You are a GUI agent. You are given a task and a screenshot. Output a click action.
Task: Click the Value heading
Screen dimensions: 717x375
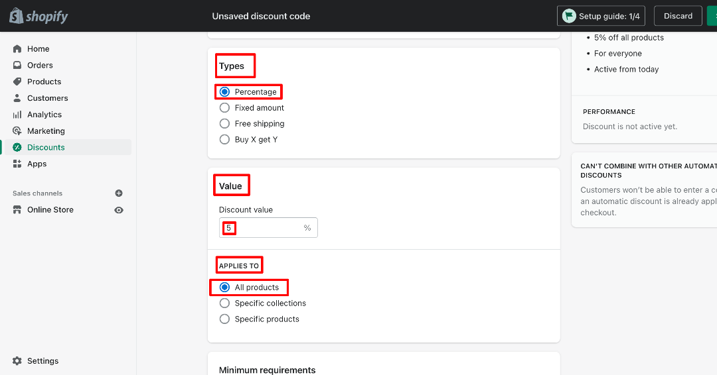coord(230,186)
